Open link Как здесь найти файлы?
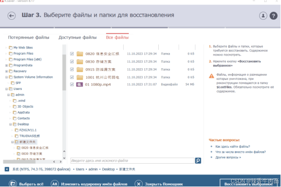This screenshot has width=281, height=187. click(x=232, y=147)
